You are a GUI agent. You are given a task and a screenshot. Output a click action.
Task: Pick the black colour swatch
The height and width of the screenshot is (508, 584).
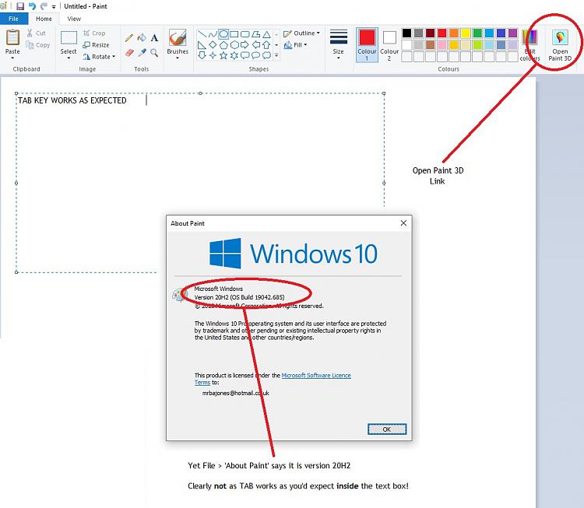406,33
